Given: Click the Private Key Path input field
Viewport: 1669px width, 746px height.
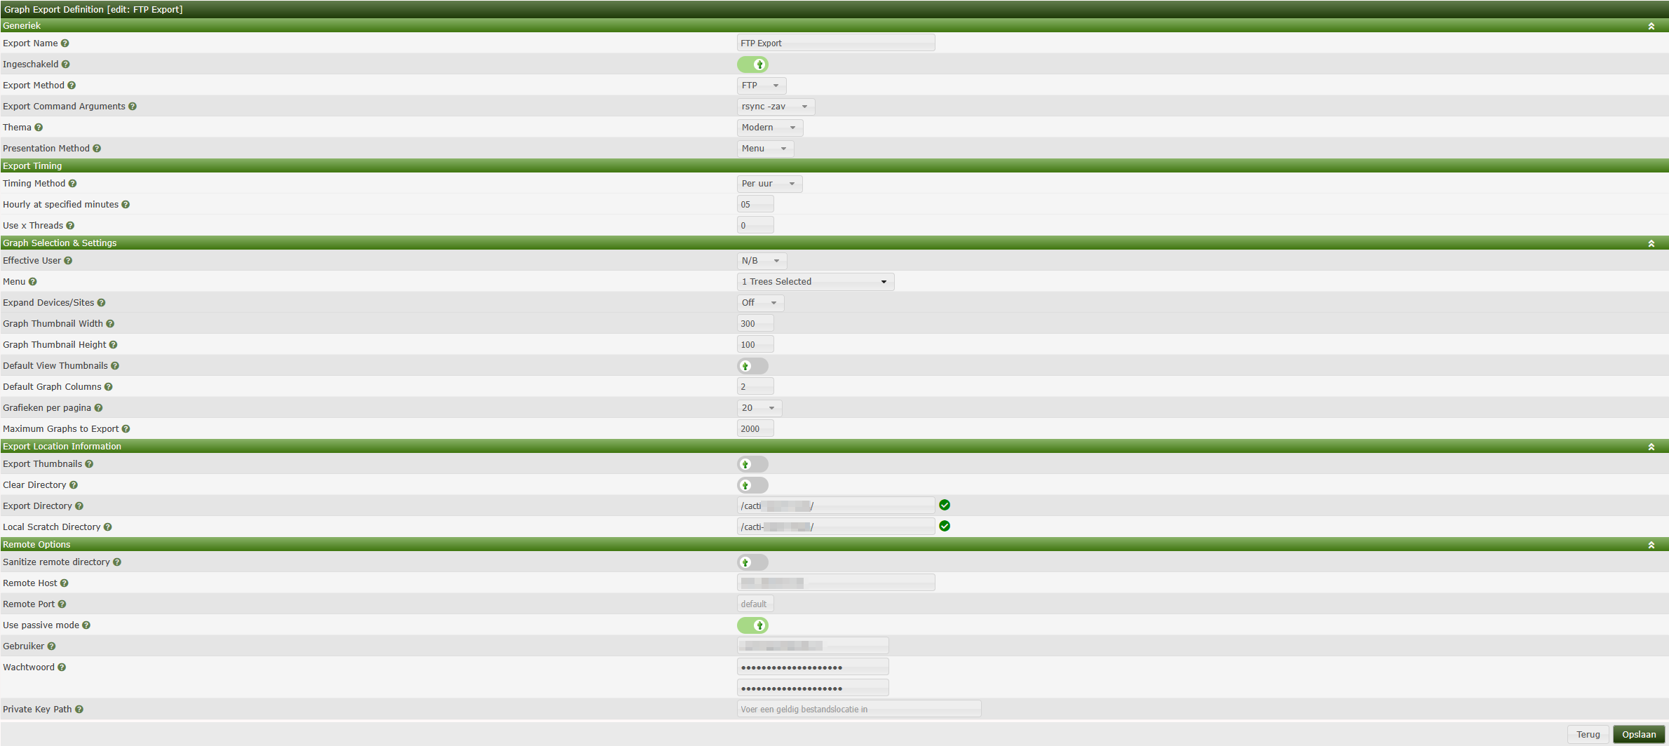Looking at the screenshot, I should (x=858, y=710).
